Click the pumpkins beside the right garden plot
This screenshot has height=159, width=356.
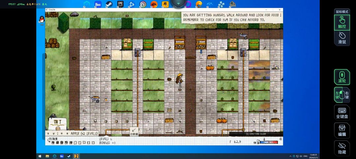pos(210,67)
